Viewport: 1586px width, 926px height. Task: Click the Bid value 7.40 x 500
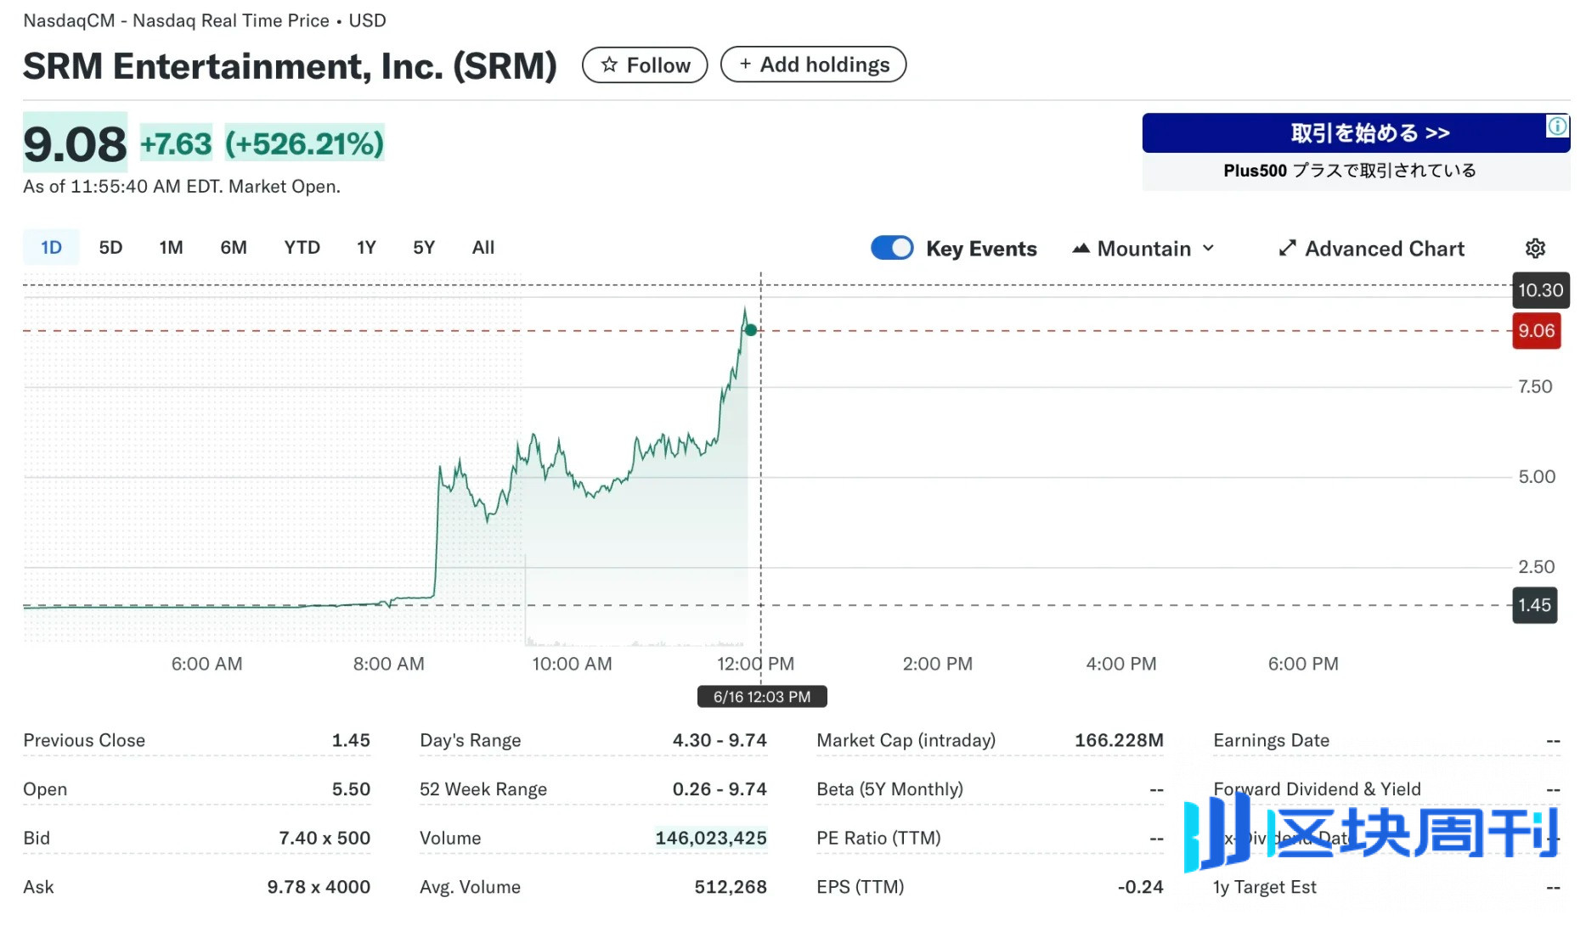(x=325, y=838)
